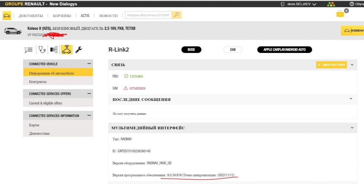Click the yellow ДИАГНОСТИКА button

pos(332,65)
